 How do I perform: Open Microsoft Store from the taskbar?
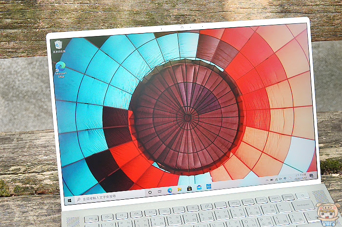click(190, 189)
